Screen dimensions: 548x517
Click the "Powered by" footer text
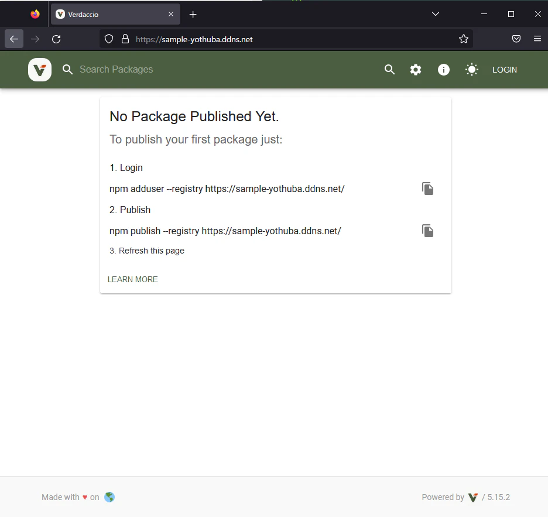pyautogui.click(x=443, y=497)
